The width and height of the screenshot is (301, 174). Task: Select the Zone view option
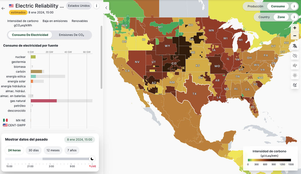(x=281, y=17)
